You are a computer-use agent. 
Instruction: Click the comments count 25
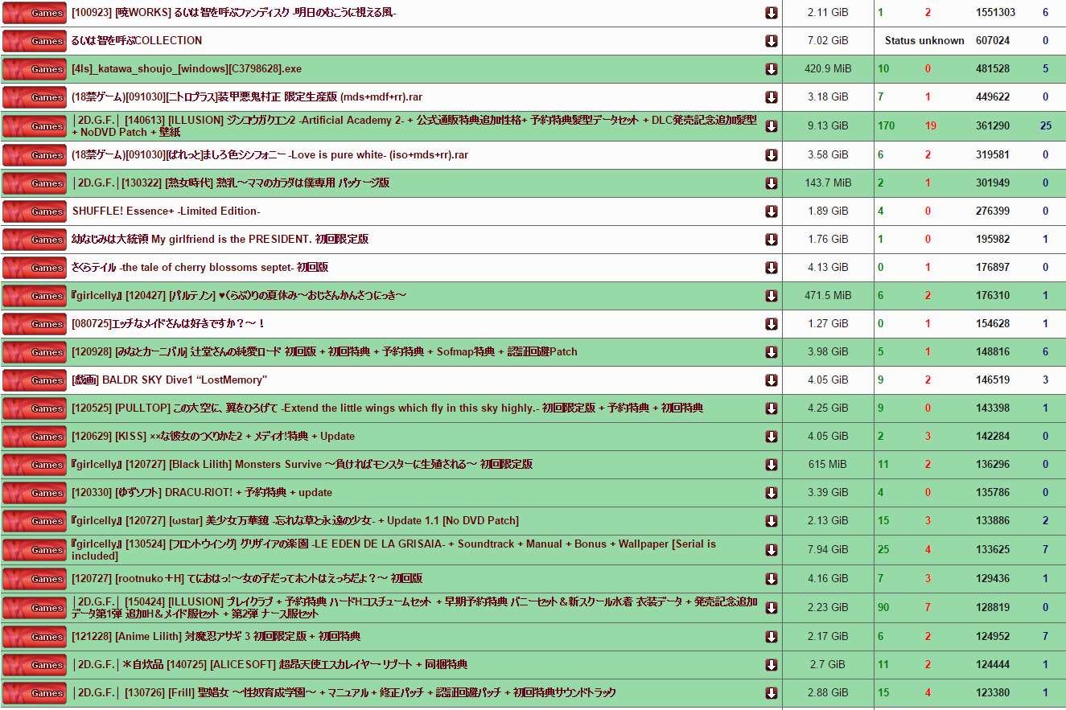point(1046,126)
